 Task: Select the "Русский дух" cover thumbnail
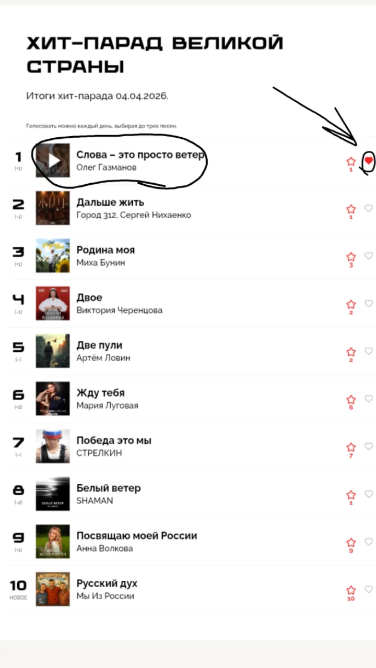[x=53, y=589]
